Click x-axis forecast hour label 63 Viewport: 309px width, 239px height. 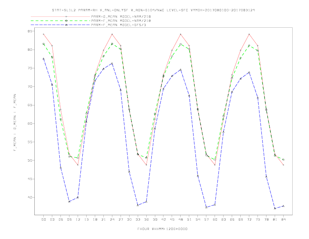point(224,219)
